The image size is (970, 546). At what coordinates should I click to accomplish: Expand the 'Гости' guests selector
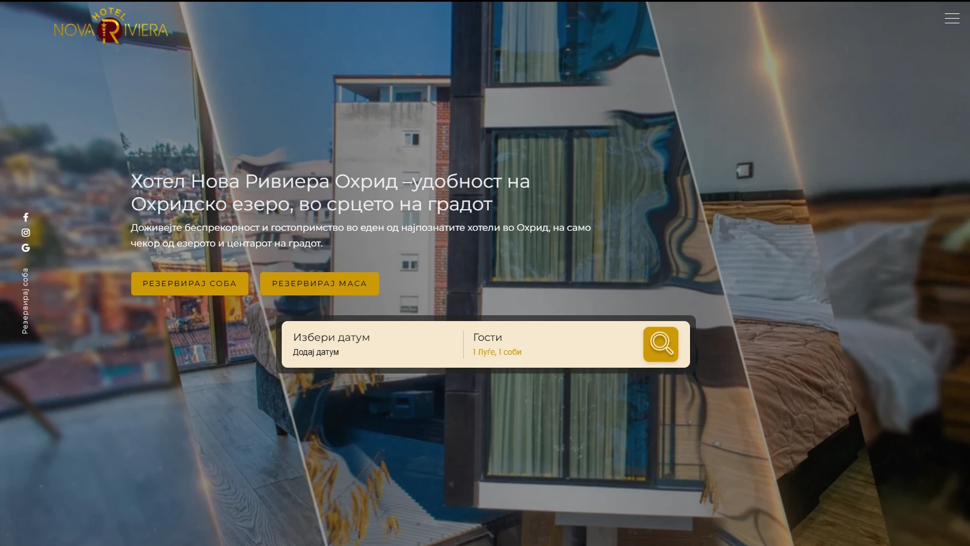point(488,337)
